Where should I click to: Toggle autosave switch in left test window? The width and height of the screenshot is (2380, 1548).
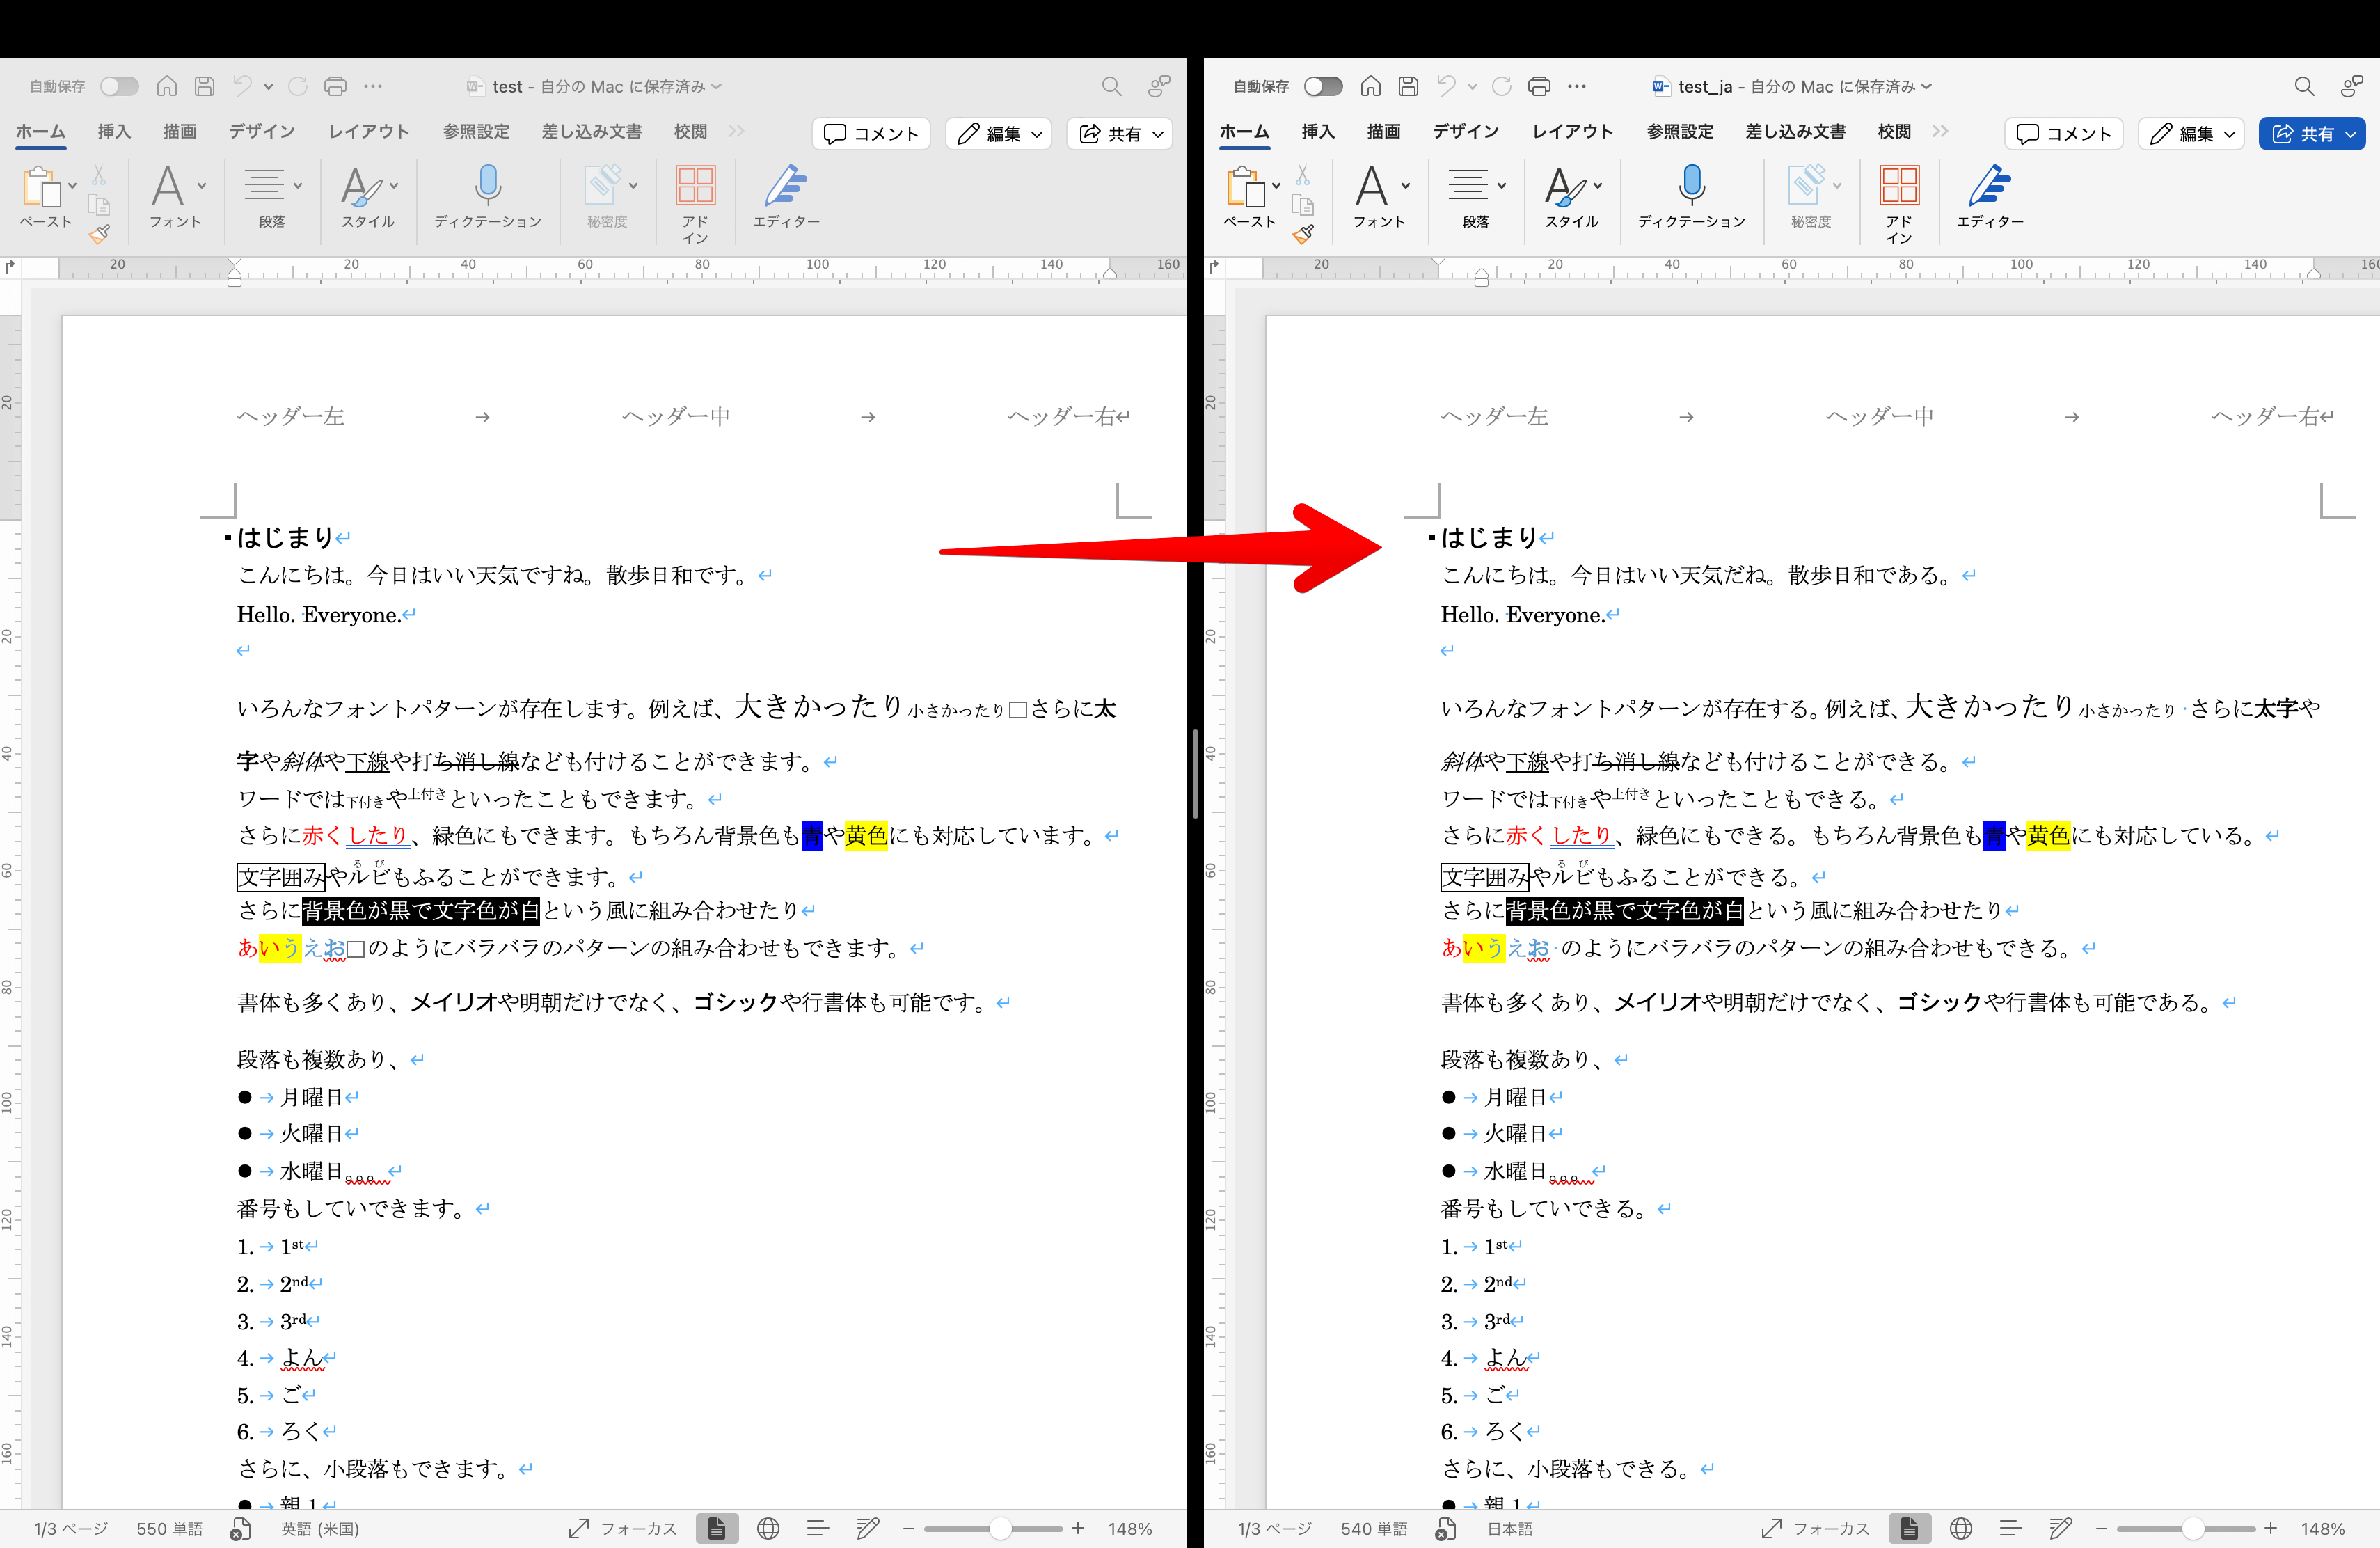(119, 87)
